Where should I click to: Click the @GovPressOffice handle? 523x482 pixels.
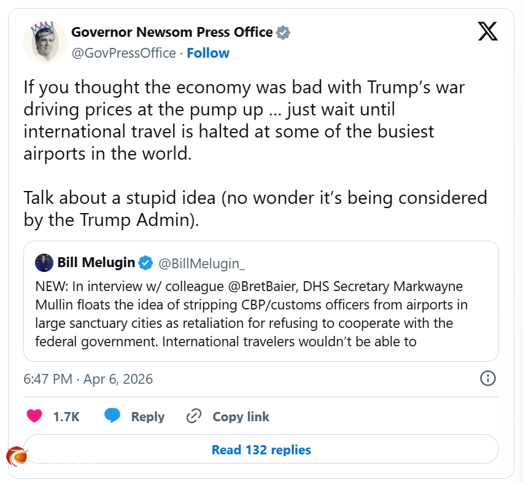tap(124, 53)
